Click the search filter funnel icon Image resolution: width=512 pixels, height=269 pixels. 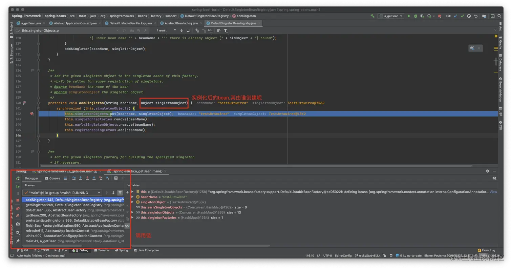pyautogui.click(x=226, y=30)
